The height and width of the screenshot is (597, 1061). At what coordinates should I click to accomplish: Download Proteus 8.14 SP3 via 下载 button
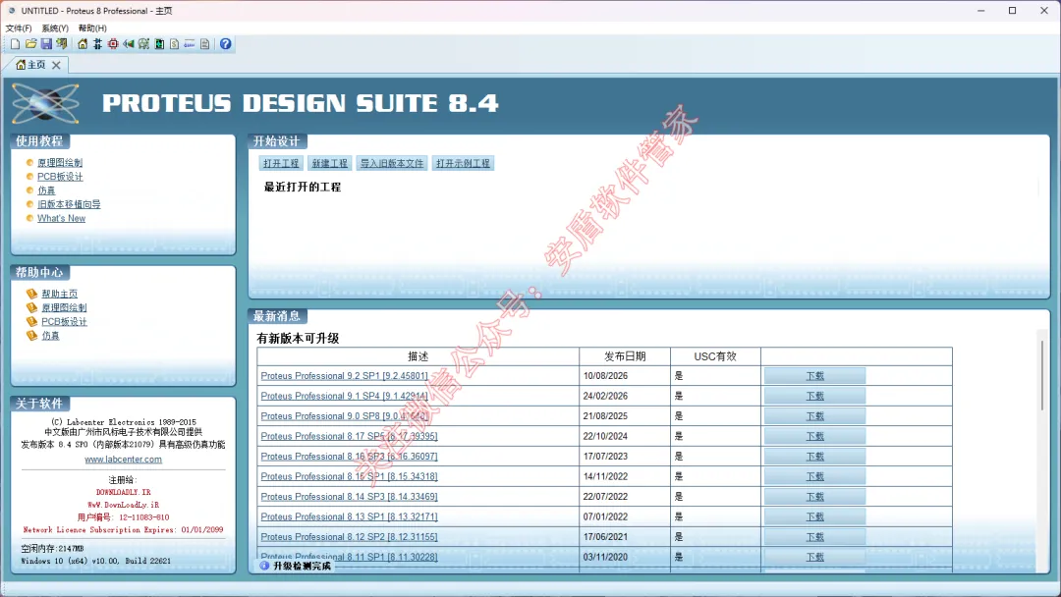point(814,497)
